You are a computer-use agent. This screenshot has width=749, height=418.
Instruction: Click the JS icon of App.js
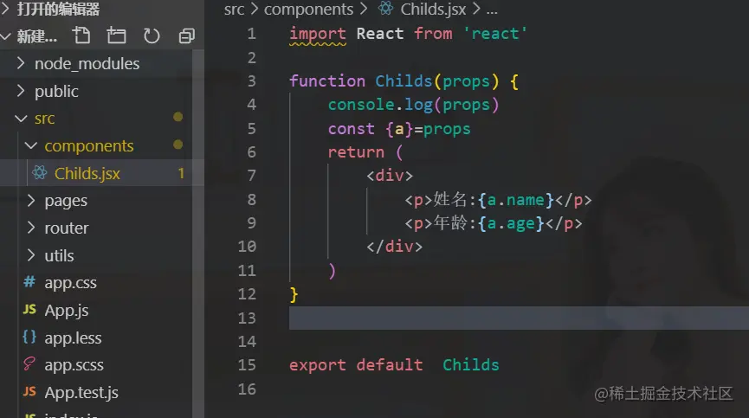29,309
